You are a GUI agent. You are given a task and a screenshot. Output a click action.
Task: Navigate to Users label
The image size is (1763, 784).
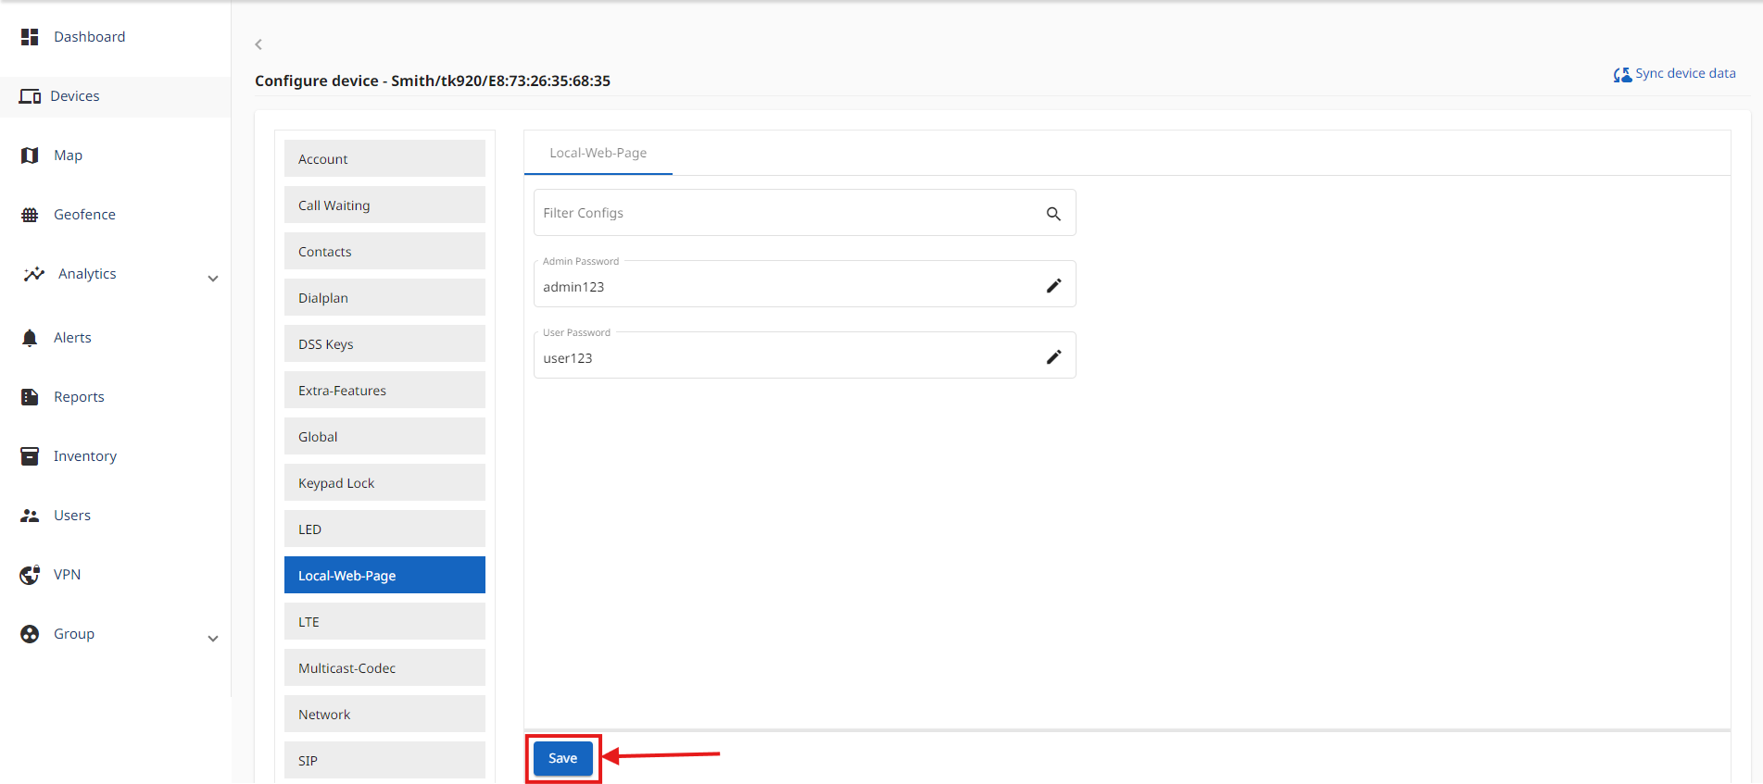(x=72, y=516)
